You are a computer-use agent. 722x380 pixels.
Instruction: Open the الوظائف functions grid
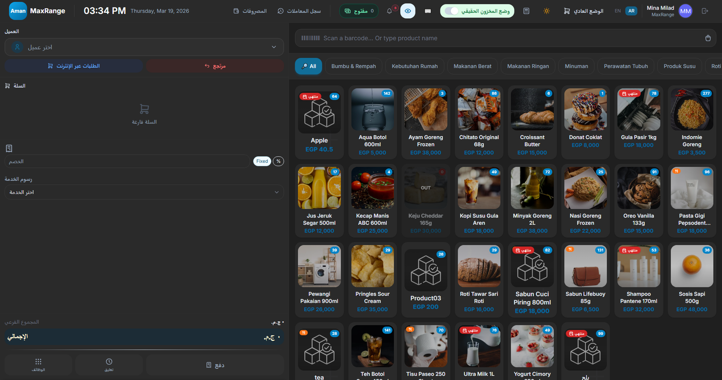[38, 365]
